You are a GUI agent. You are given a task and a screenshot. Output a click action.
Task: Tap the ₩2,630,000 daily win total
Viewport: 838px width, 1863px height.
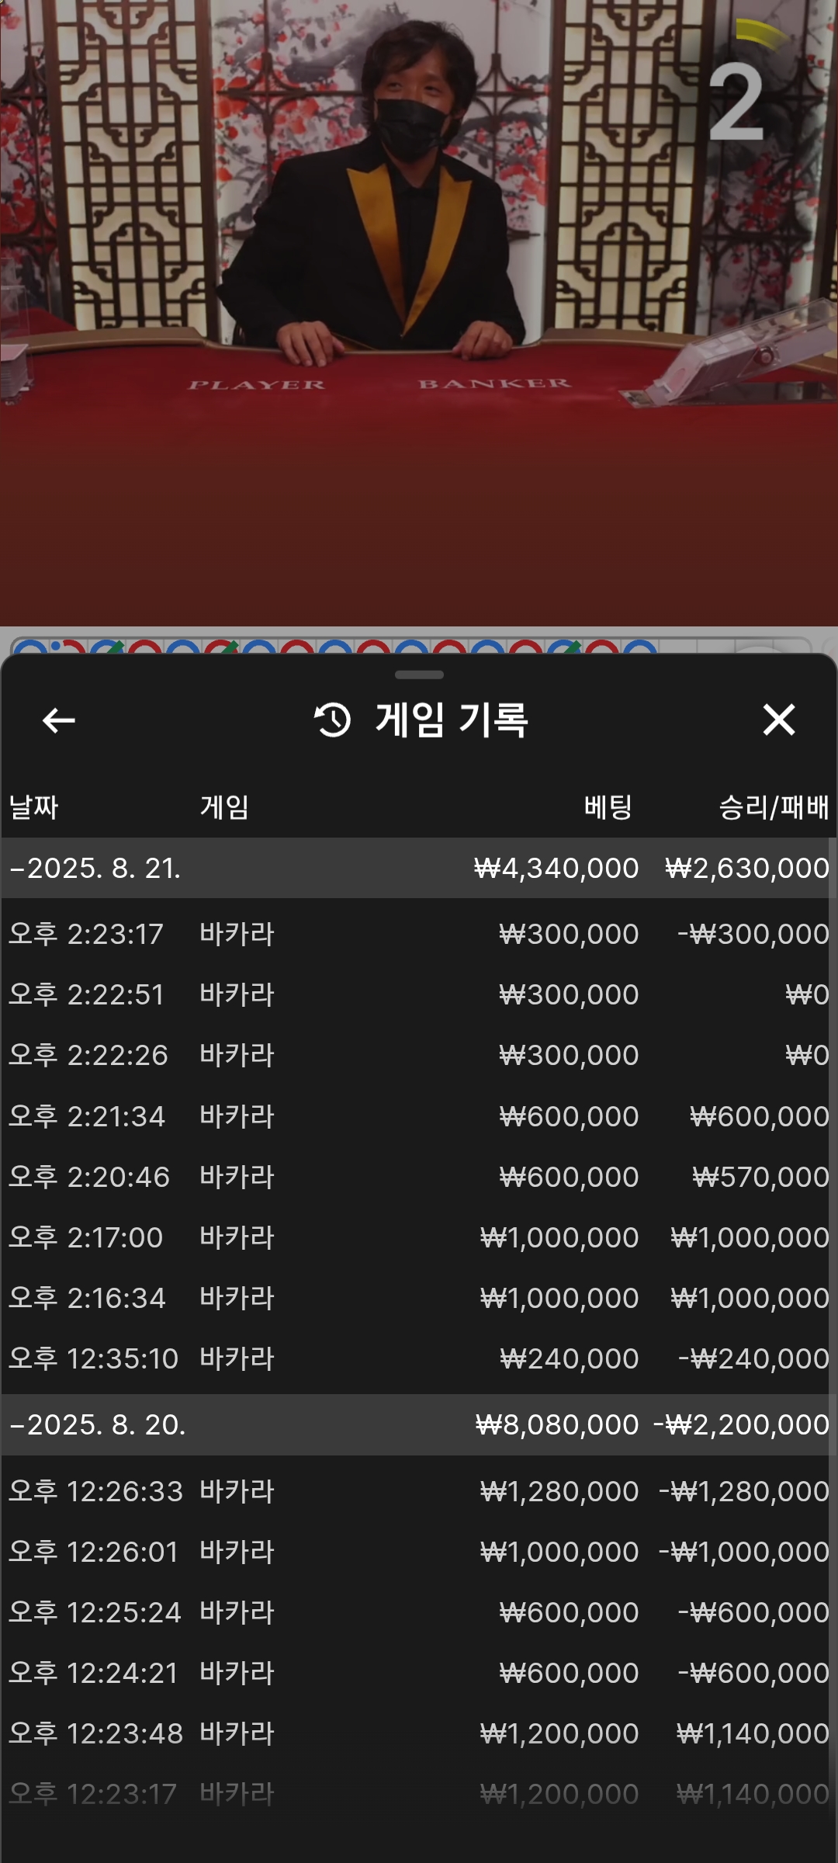tap(747, 868)
